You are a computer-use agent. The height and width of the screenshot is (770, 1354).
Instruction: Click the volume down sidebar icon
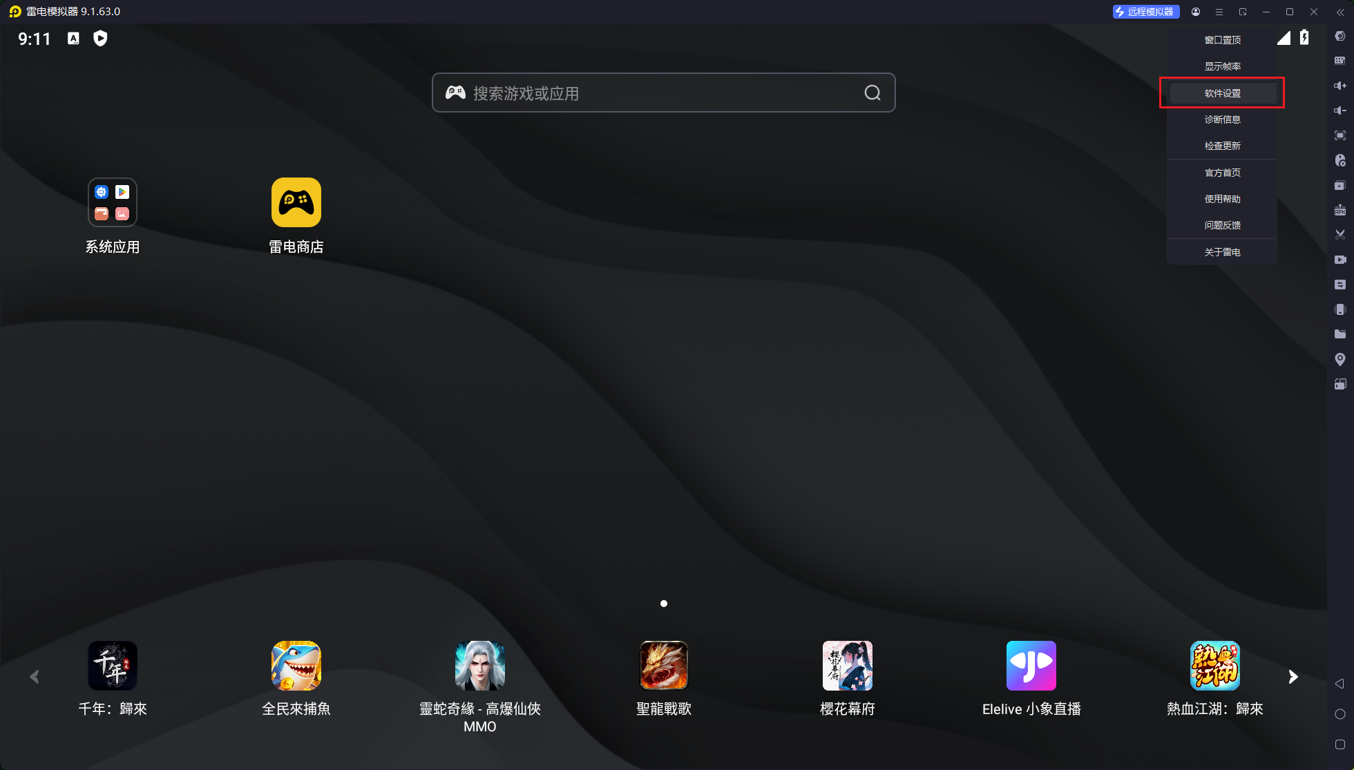coord(1339,110)
